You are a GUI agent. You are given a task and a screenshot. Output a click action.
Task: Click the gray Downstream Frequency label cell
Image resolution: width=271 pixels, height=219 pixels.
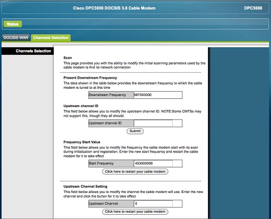(111, 95)
